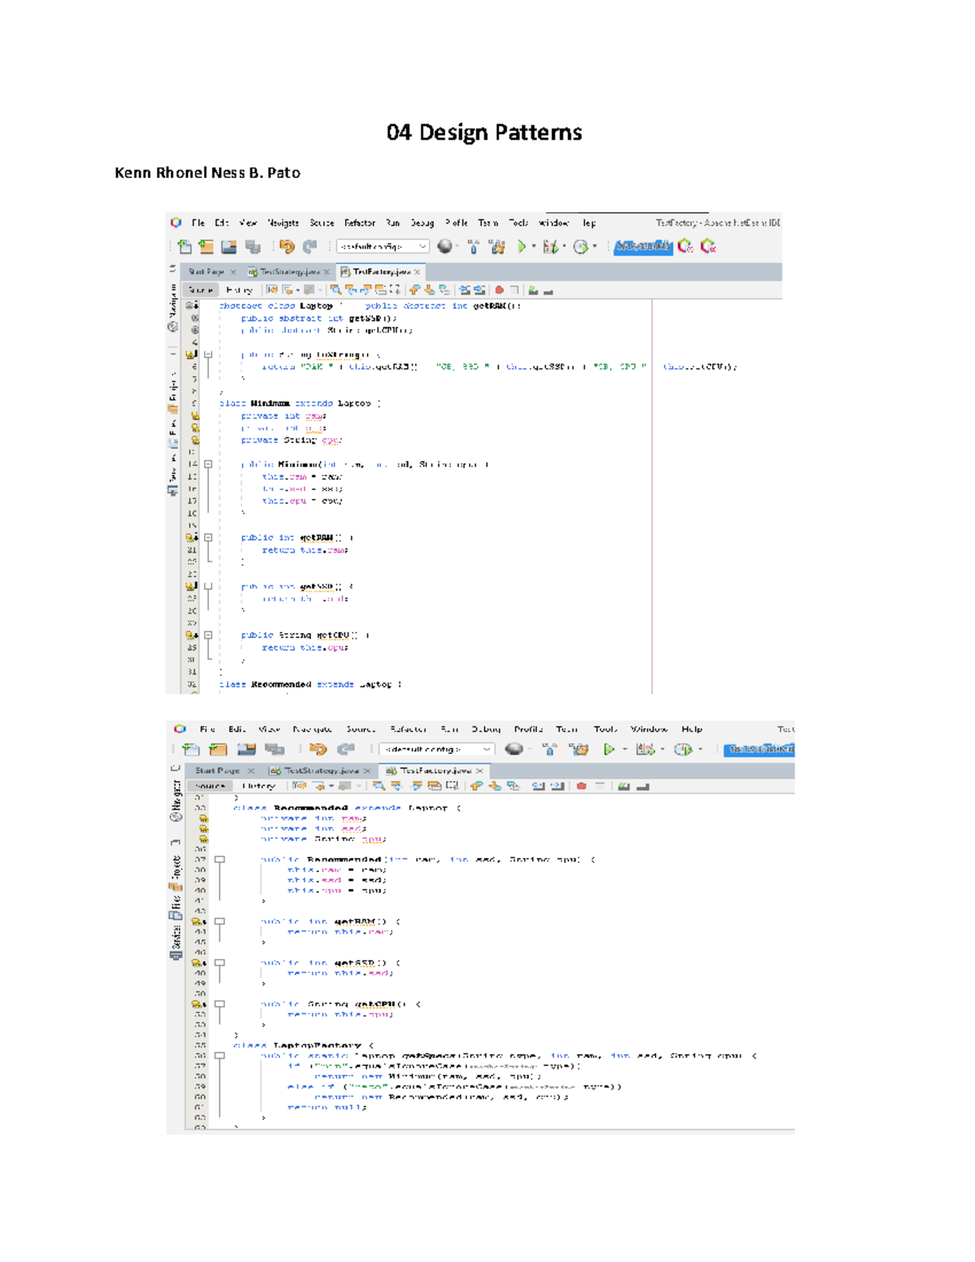Click Build Project hammer icon in upper window

coord(474,246)
